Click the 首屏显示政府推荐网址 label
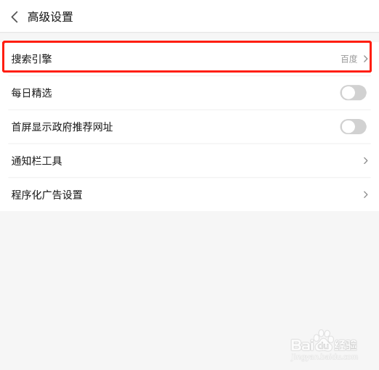Viewport: 379px width, 370px height. [62, 127]
